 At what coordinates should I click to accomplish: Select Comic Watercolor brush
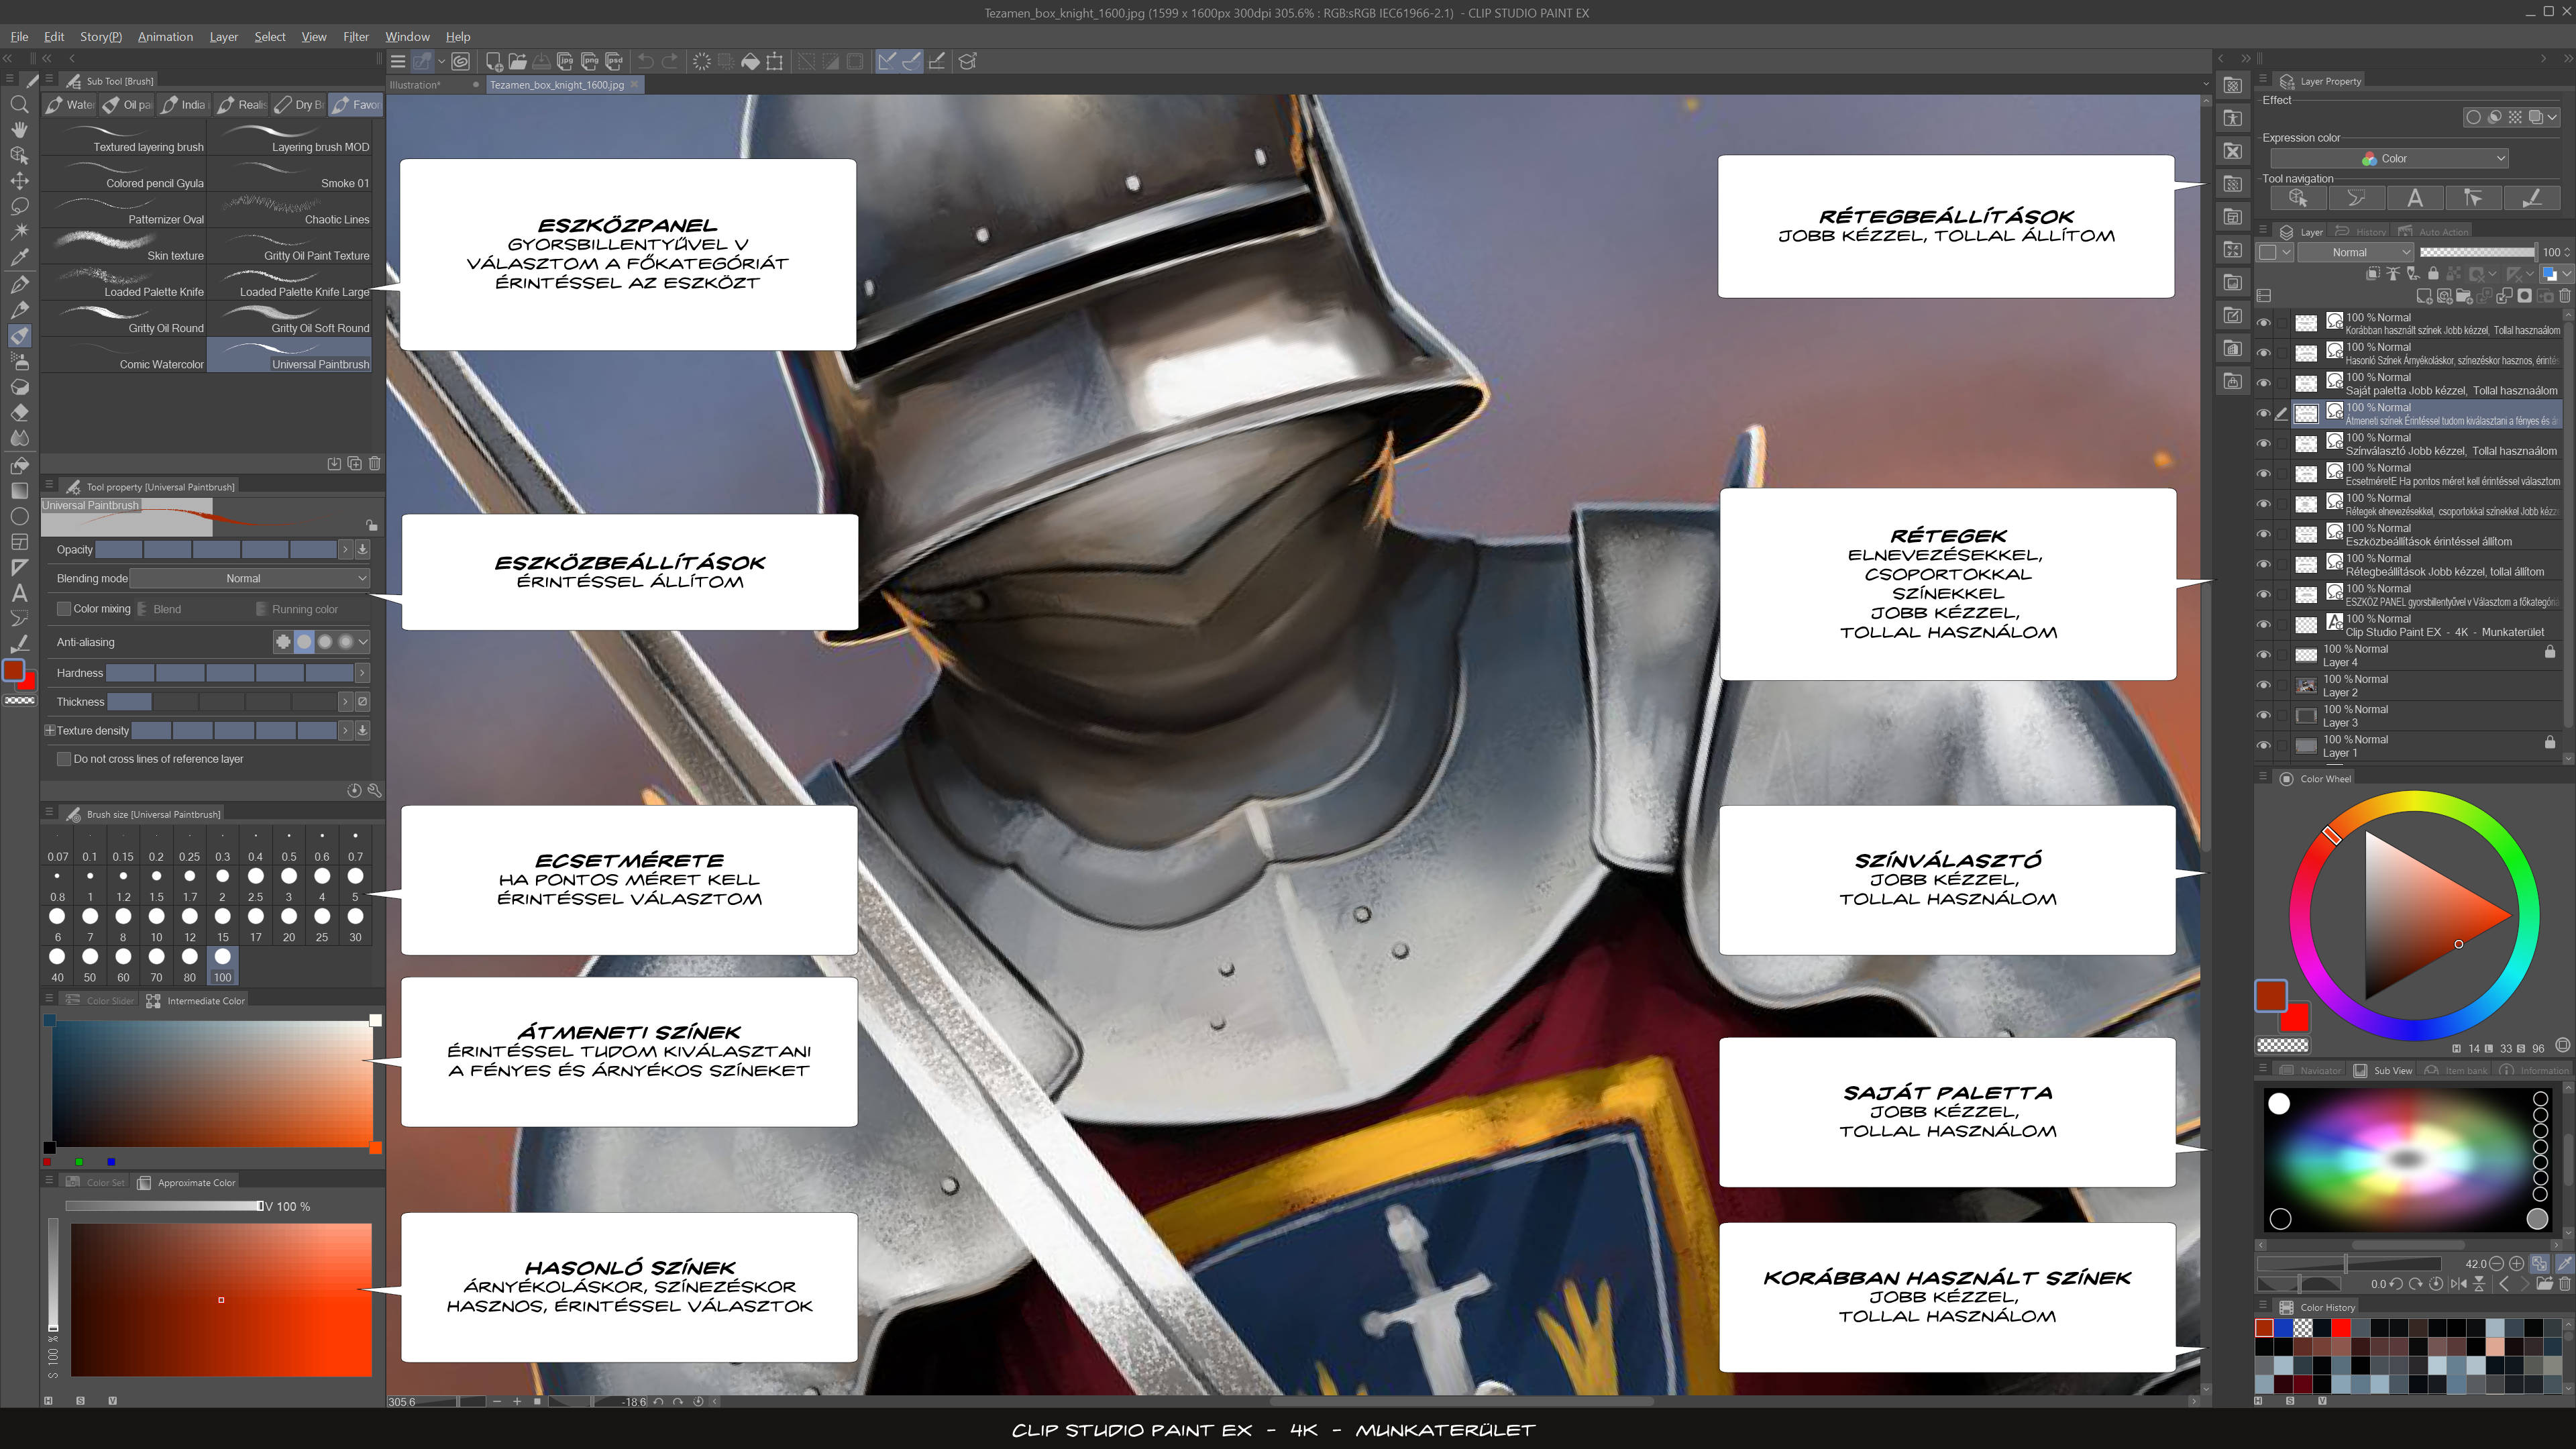124,355
